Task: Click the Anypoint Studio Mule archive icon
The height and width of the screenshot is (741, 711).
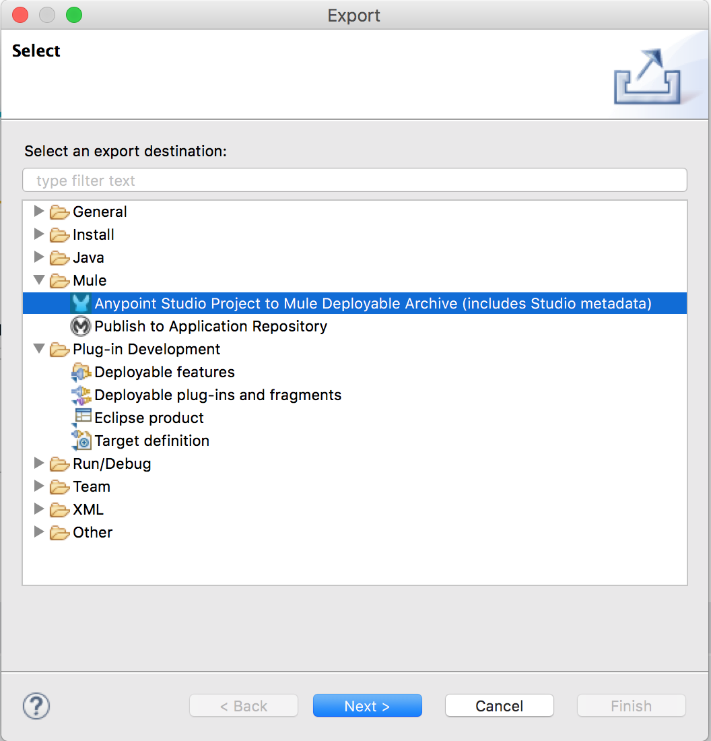Action: tap(81, 303)
